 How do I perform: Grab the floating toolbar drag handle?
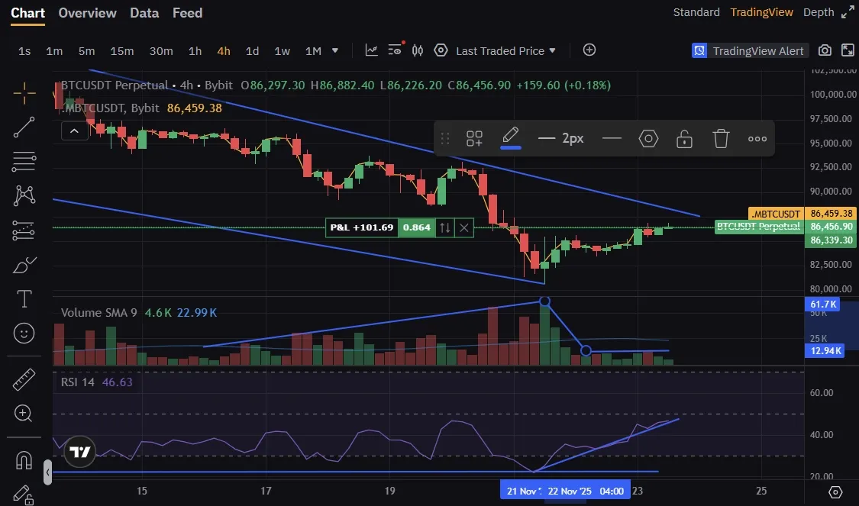click(x=445, y=139)
